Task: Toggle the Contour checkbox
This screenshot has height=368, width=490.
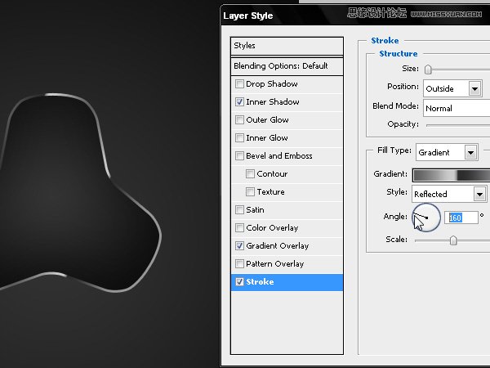Action: [250, 174]
